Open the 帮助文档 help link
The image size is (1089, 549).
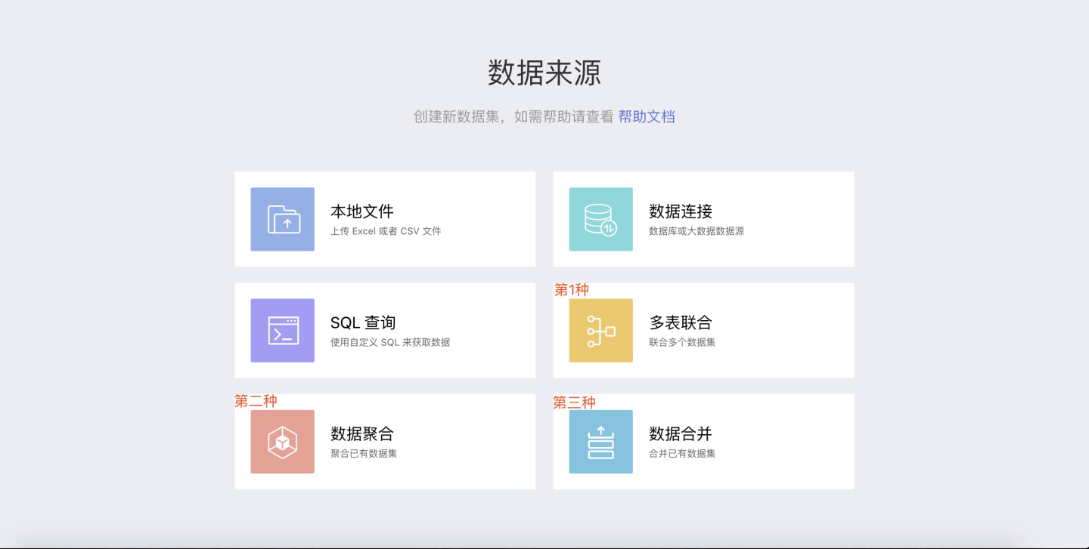pos(646,116)
